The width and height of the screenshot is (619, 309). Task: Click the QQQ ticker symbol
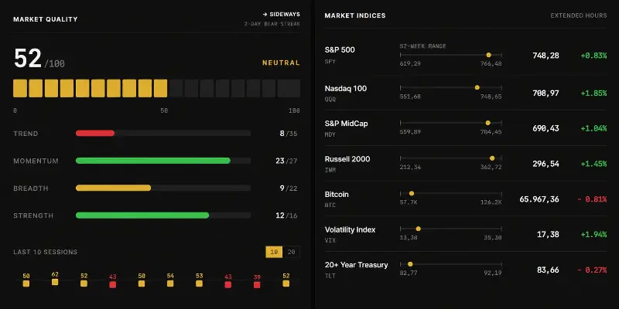pos(330,100)
